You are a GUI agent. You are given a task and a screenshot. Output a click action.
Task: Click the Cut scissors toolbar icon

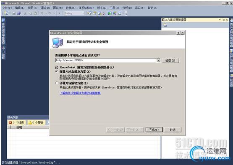click(x=26, y=13)
